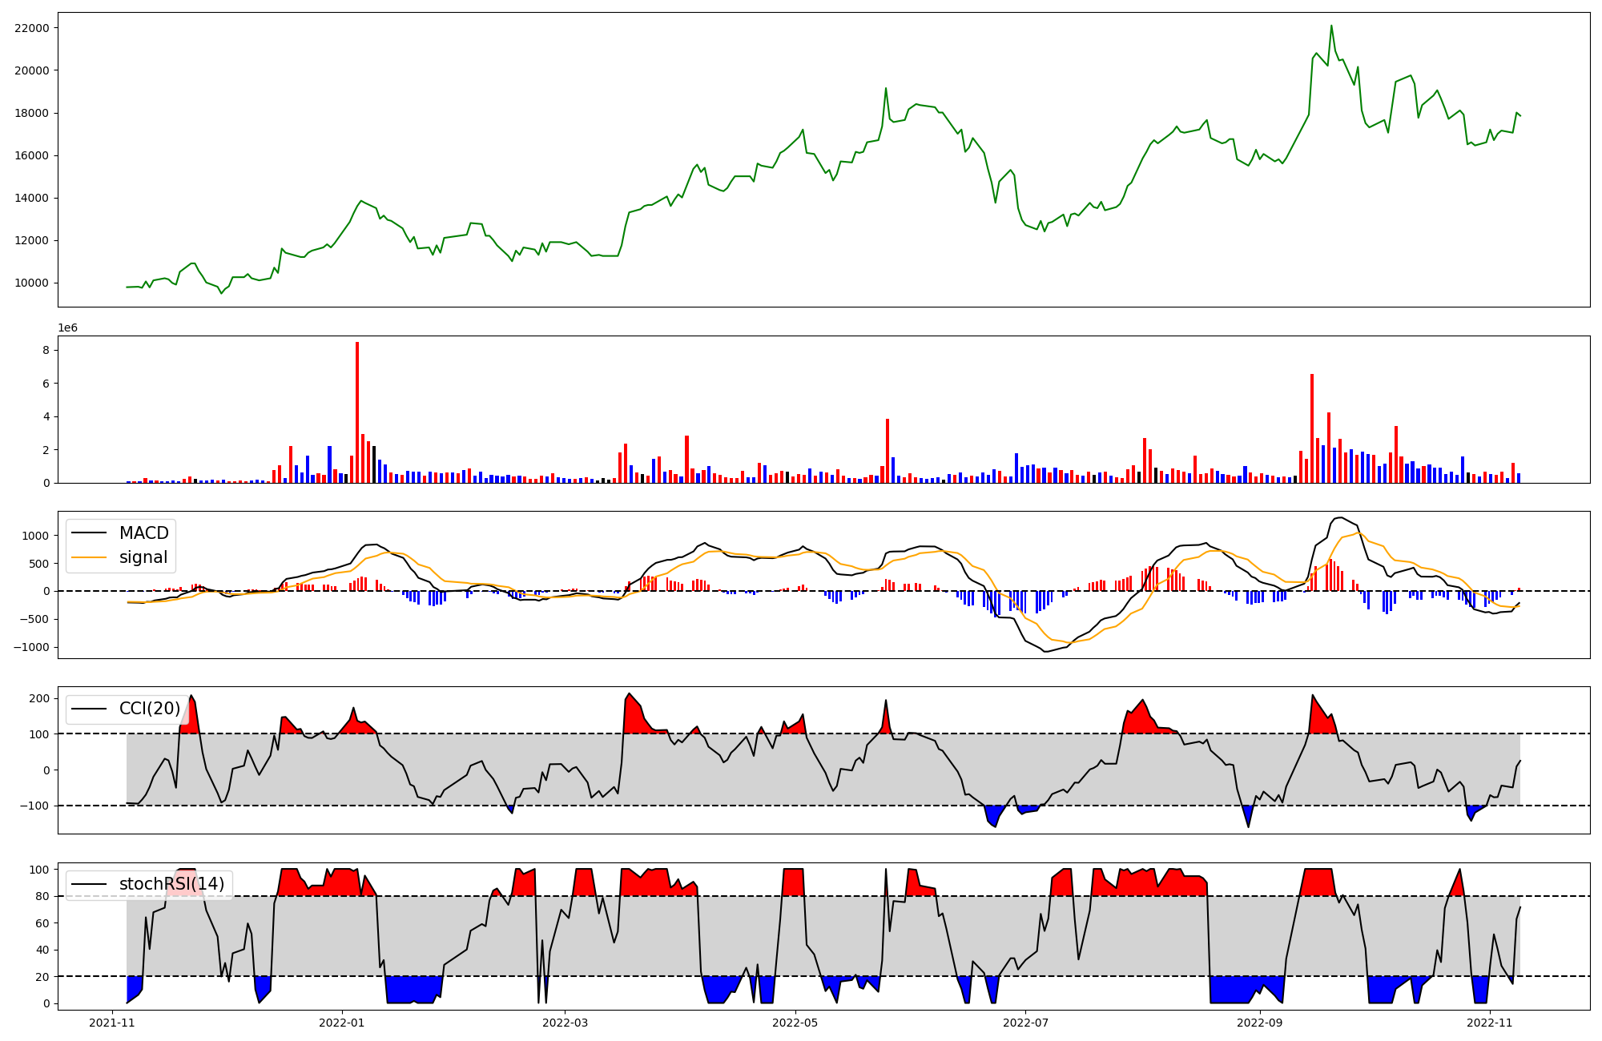Click the 22000 price axis label

(32, 28)
